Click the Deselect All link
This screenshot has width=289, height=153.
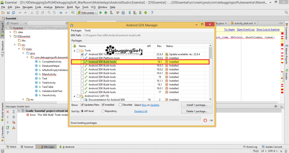click(x=141, y=111)
